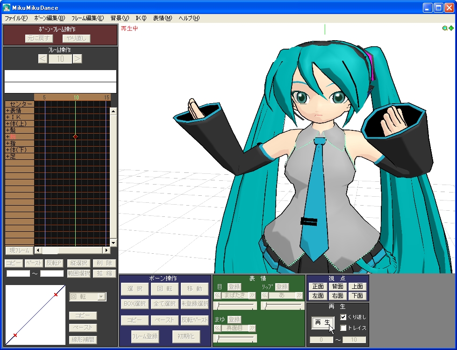Viewport: 457px width, 350px height.
Task: Go to the previous frame with the left arrow
Action: (x=43, y=59)
